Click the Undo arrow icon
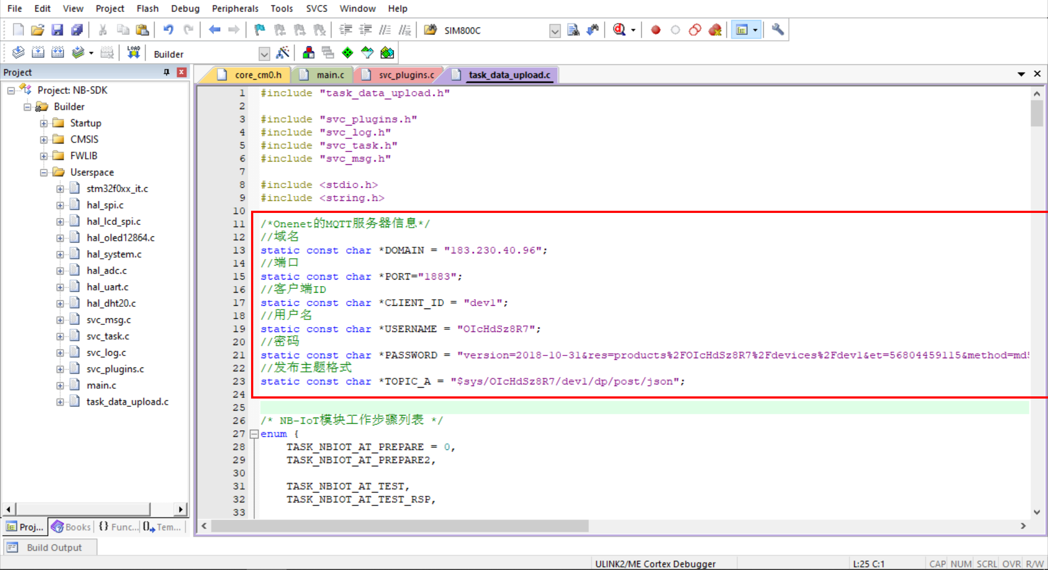The image size is (1048, 570). [x=169, y=30]
